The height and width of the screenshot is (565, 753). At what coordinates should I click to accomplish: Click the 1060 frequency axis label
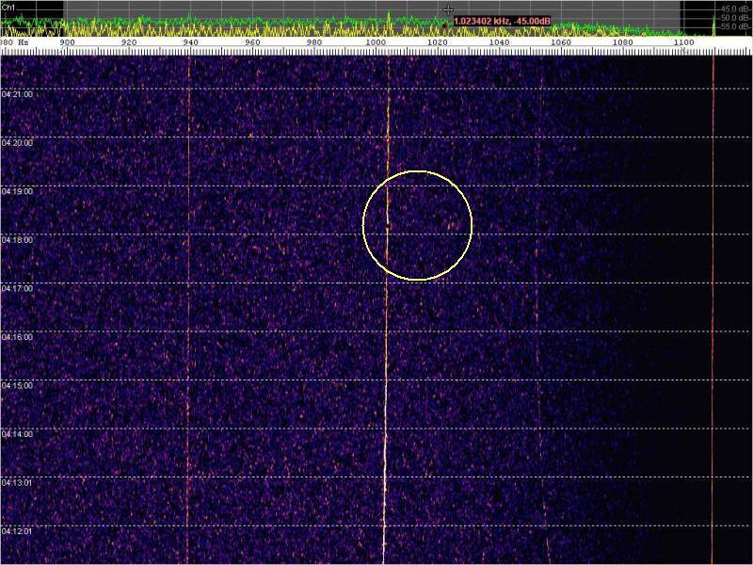click(561, 43)
